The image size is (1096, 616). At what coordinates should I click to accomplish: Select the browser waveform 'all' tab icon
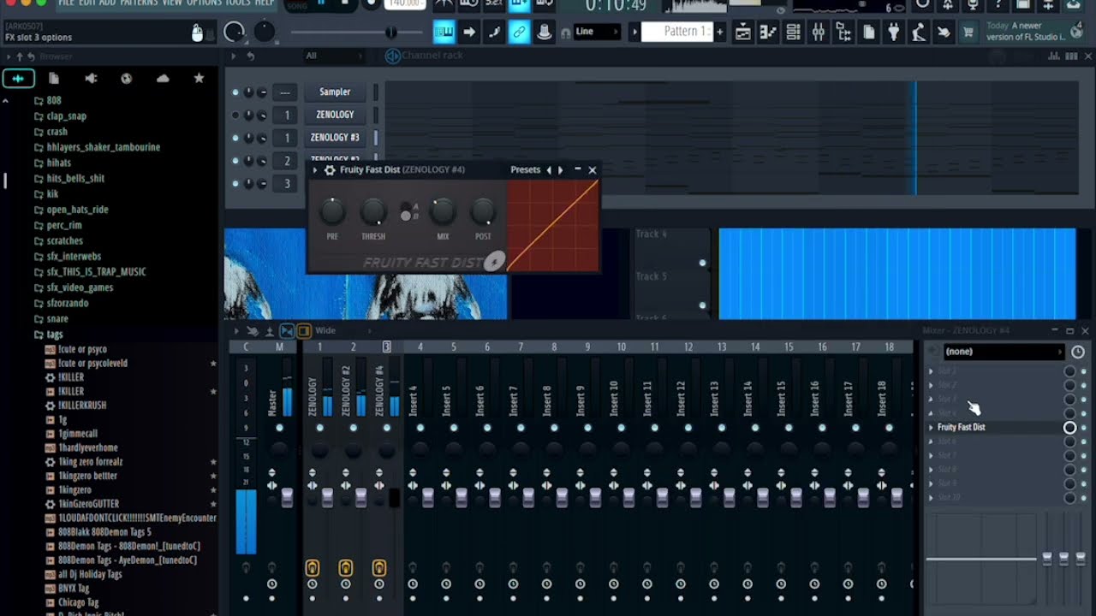pyautogui.click(x=18, y=79)
